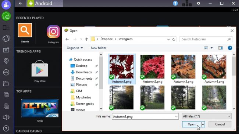This screenshot has width=239, height=134.
Task: Select Downloads in Quick access
Action: [84, 72]
